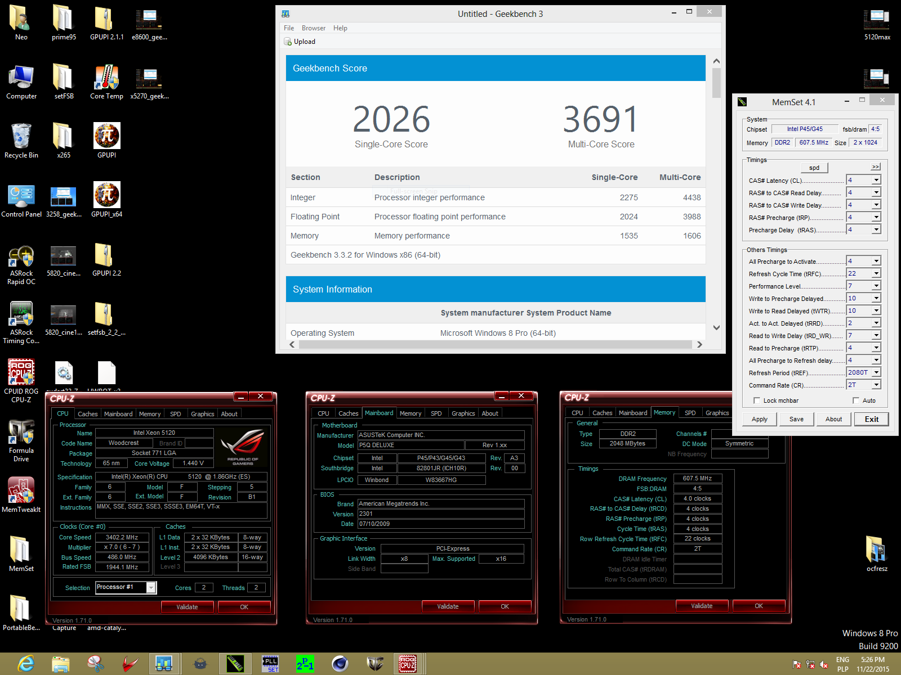Open the CAS# Latency (CL) dropdown
Image resolution: width=901 pixels, height=675 pixels.
pyautogui.click(x=876, y=180)
